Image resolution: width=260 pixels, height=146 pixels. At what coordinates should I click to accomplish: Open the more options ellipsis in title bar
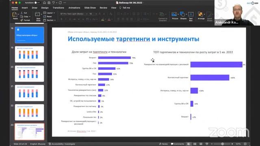[65, 3]
